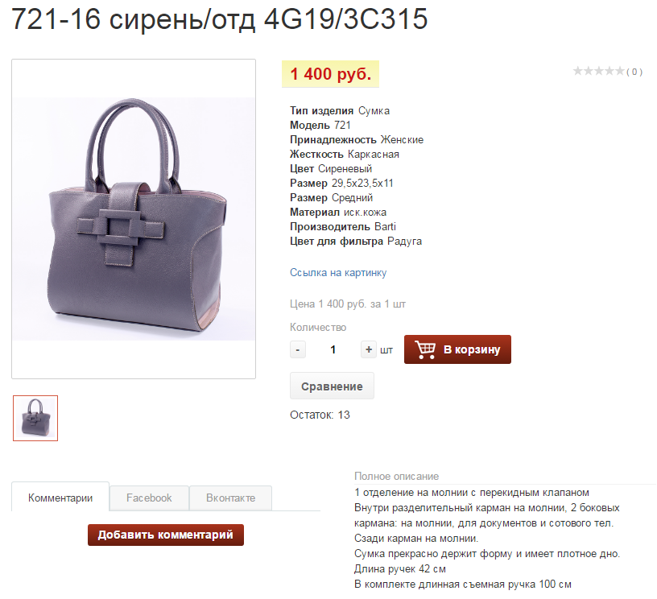Image resolution: width=657 pixels, height=599 pixels.
Task: Switch to the Вконтакте tab
Action: point(230,498)
